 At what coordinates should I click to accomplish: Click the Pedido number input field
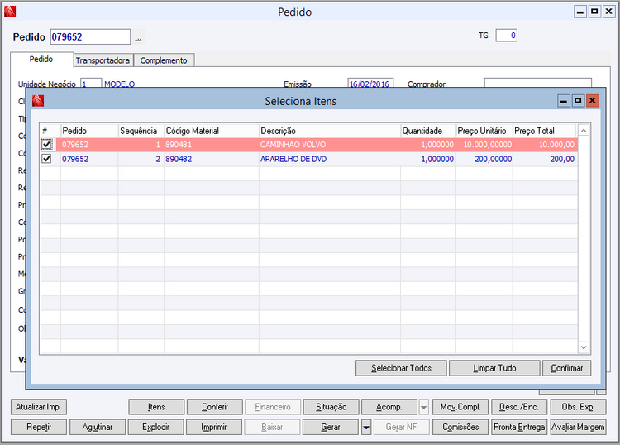[x=90, y=36]
